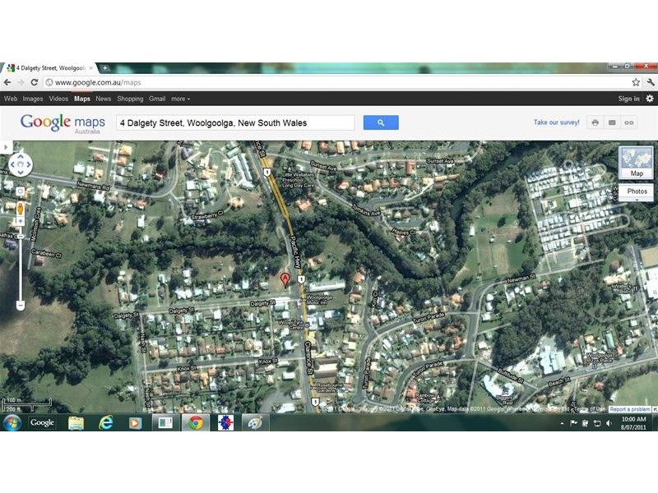Click the maps search address field
The height and width of the screenshot is (493, 658).
pyautogui.click(x=235, y=122)
